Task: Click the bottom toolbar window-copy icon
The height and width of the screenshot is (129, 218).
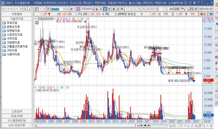Action: (x=174, y=126)
